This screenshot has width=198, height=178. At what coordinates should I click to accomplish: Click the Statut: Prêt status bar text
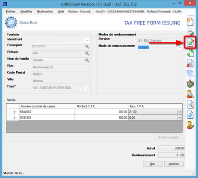(13, 173)
